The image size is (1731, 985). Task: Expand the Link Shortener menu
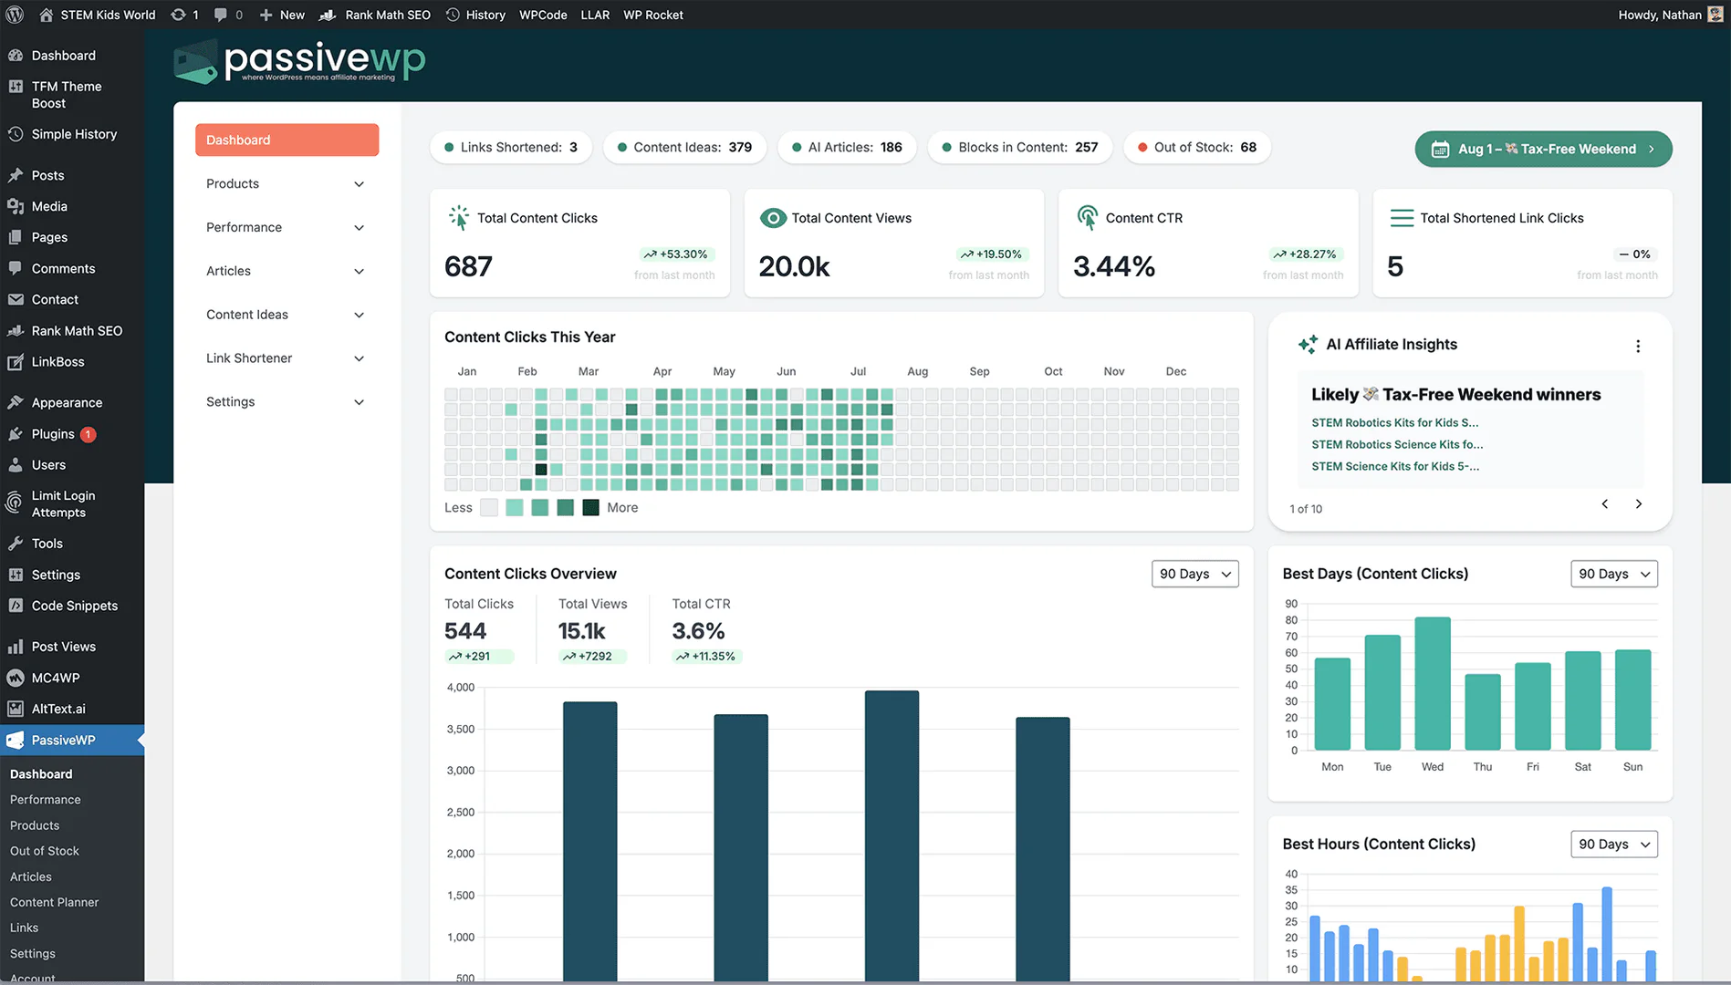(x=358, y=358)
